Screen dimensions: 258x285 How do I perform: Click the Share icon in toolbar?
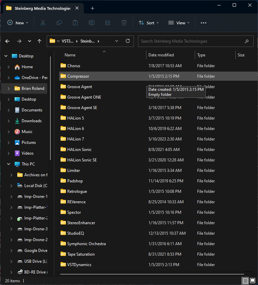point(108,23)
